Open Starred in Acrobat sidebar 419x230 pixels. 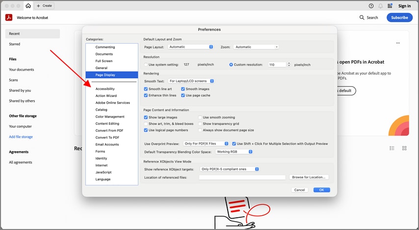point(14,44)
